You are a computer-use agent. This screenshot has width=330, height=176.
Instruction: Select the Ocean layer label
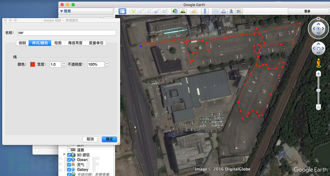pyautogui.click(x=82, y=160)
